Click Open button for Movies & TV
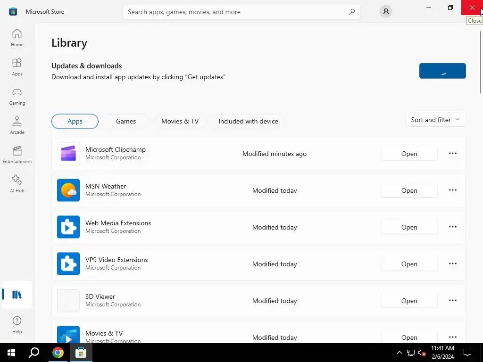 409,337
